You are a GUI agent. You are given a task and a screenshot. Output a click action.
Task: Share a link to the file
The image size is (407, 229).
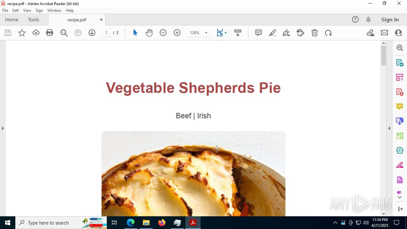[370, 33]
